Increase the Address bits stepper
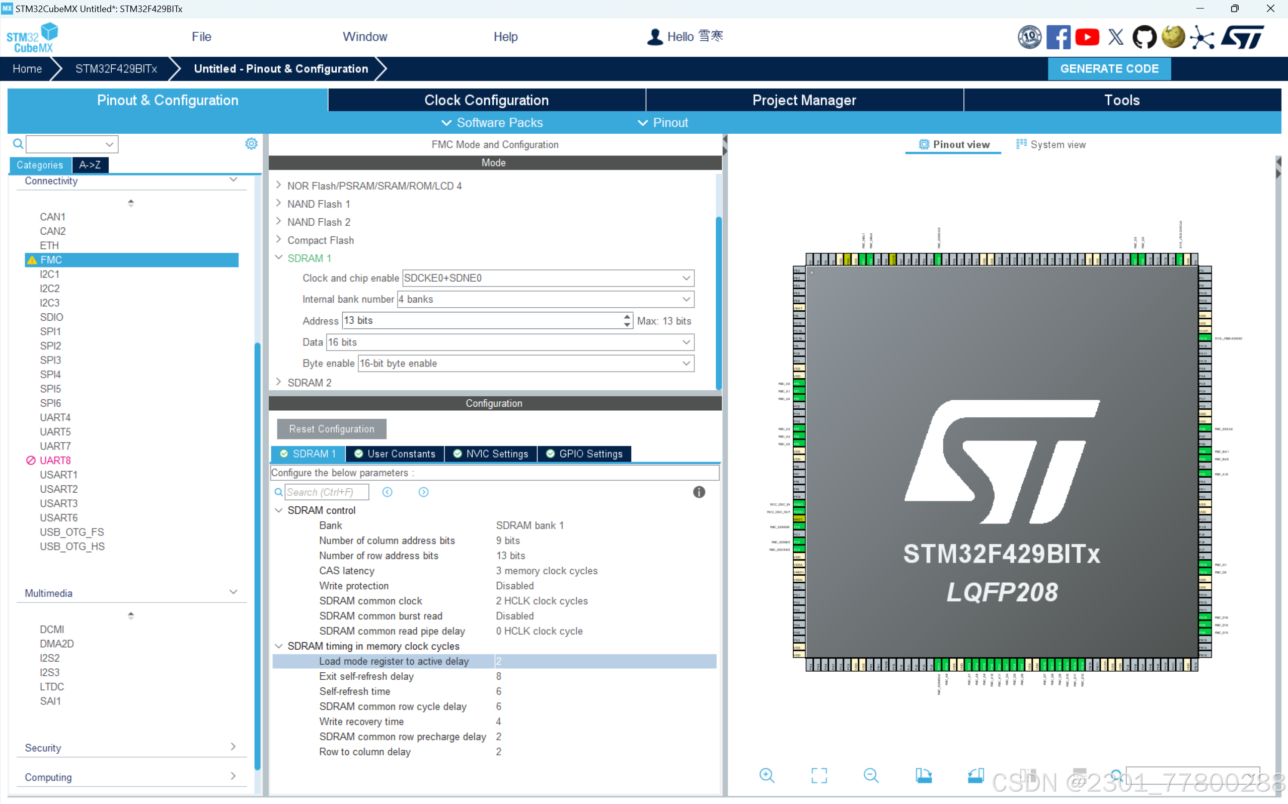Screen dimensions: 1288x804 [627, 317]
